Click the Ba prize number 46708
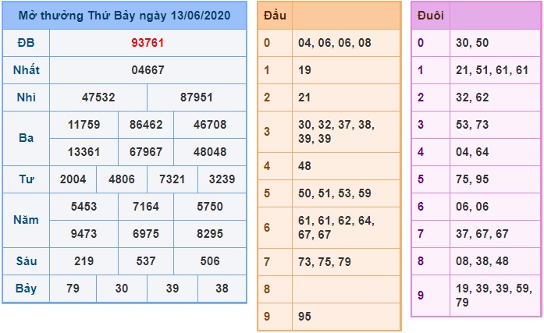Screen dimensions: 544x333 (x=210, y=125)
